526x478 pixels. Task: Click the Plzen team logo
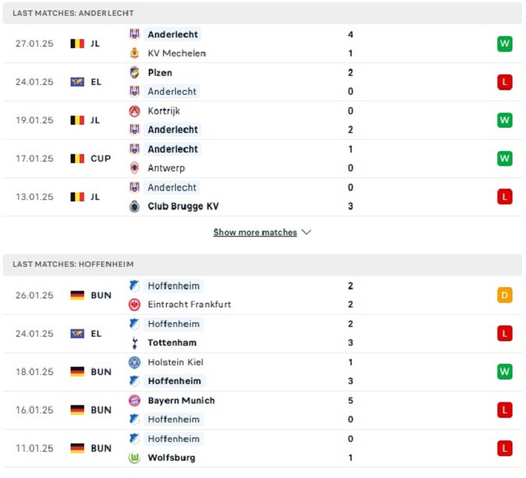pyautogui.click(x=135, y=72)
